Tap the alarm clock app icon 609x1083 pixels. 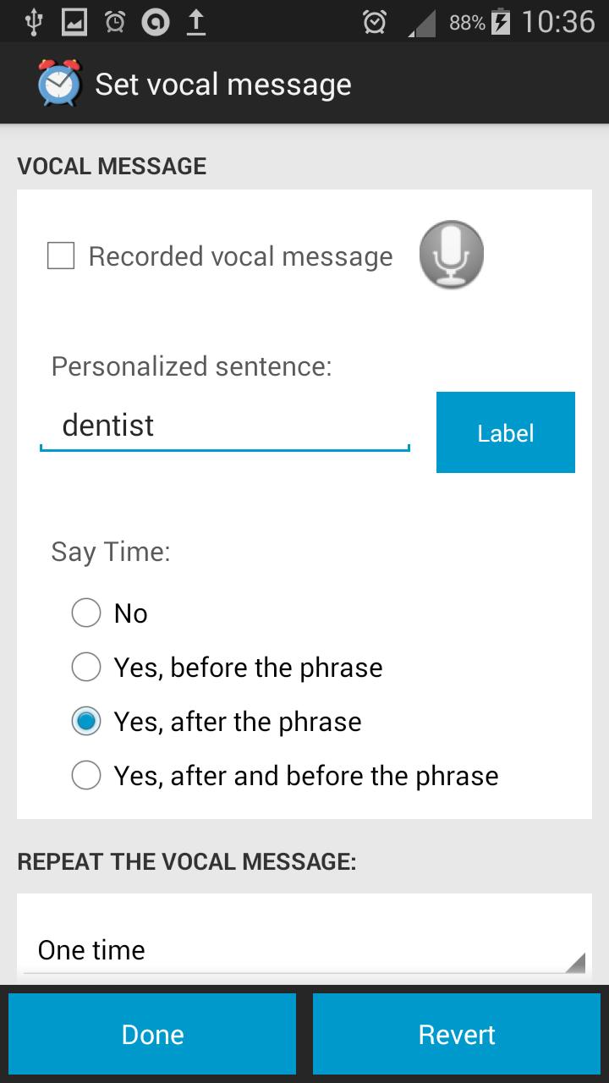pos(58,84)
